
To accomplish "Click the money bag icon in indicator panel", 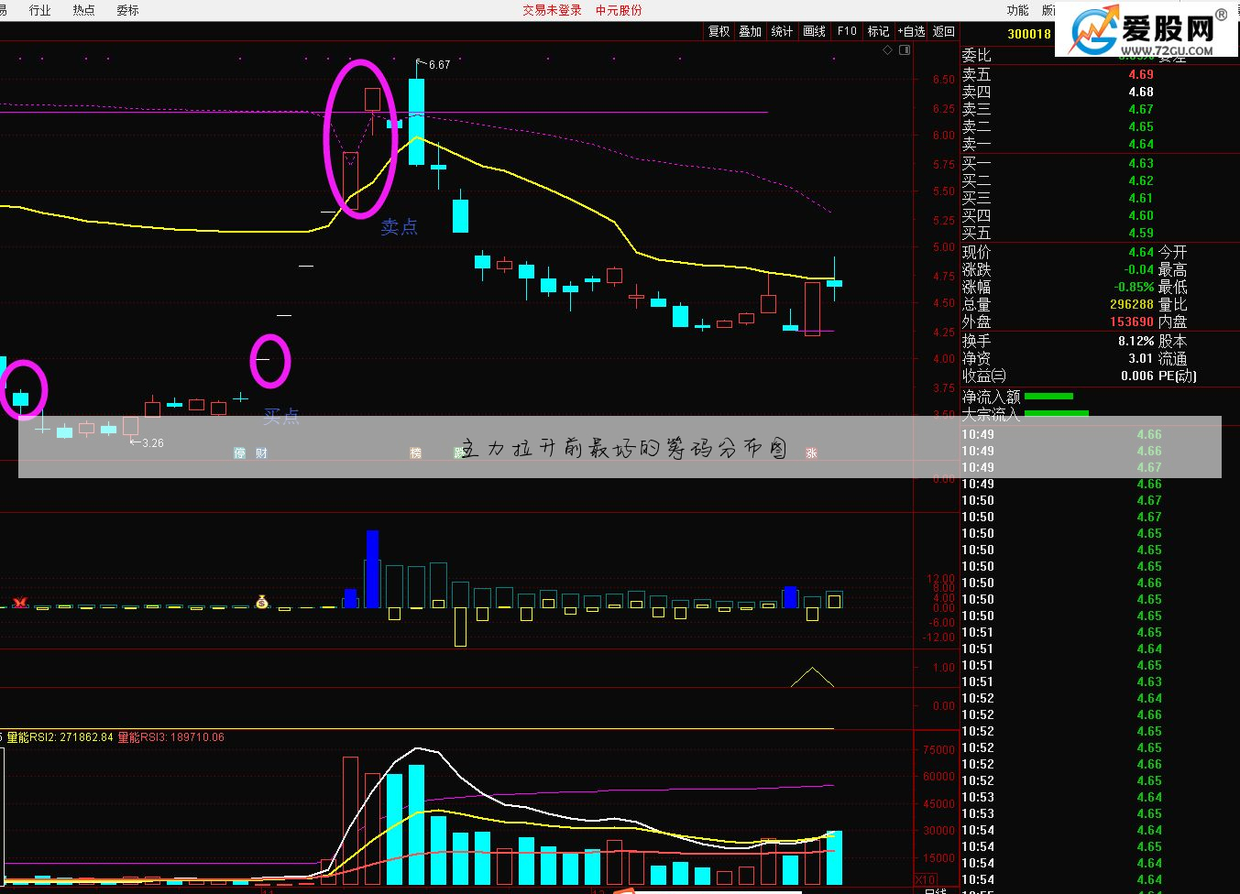I will click(x=262, y=602).
